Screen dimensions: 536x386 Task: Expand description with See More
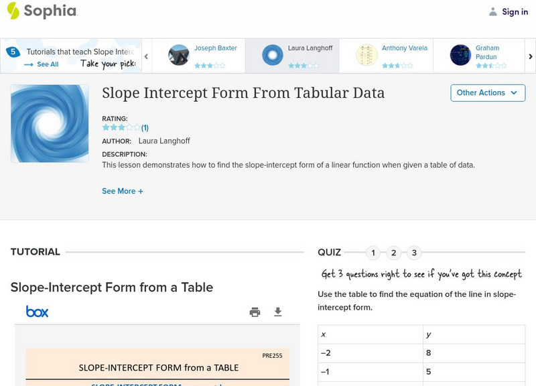pyautogui.click(x=123, y=191)
